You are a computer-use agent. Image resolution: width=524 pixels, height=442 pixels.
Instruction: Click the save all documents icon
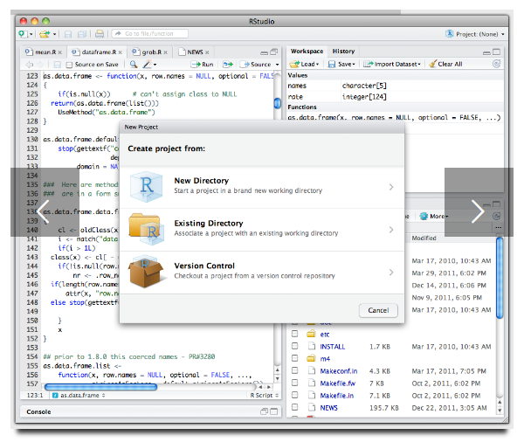(x=82, y=34)
